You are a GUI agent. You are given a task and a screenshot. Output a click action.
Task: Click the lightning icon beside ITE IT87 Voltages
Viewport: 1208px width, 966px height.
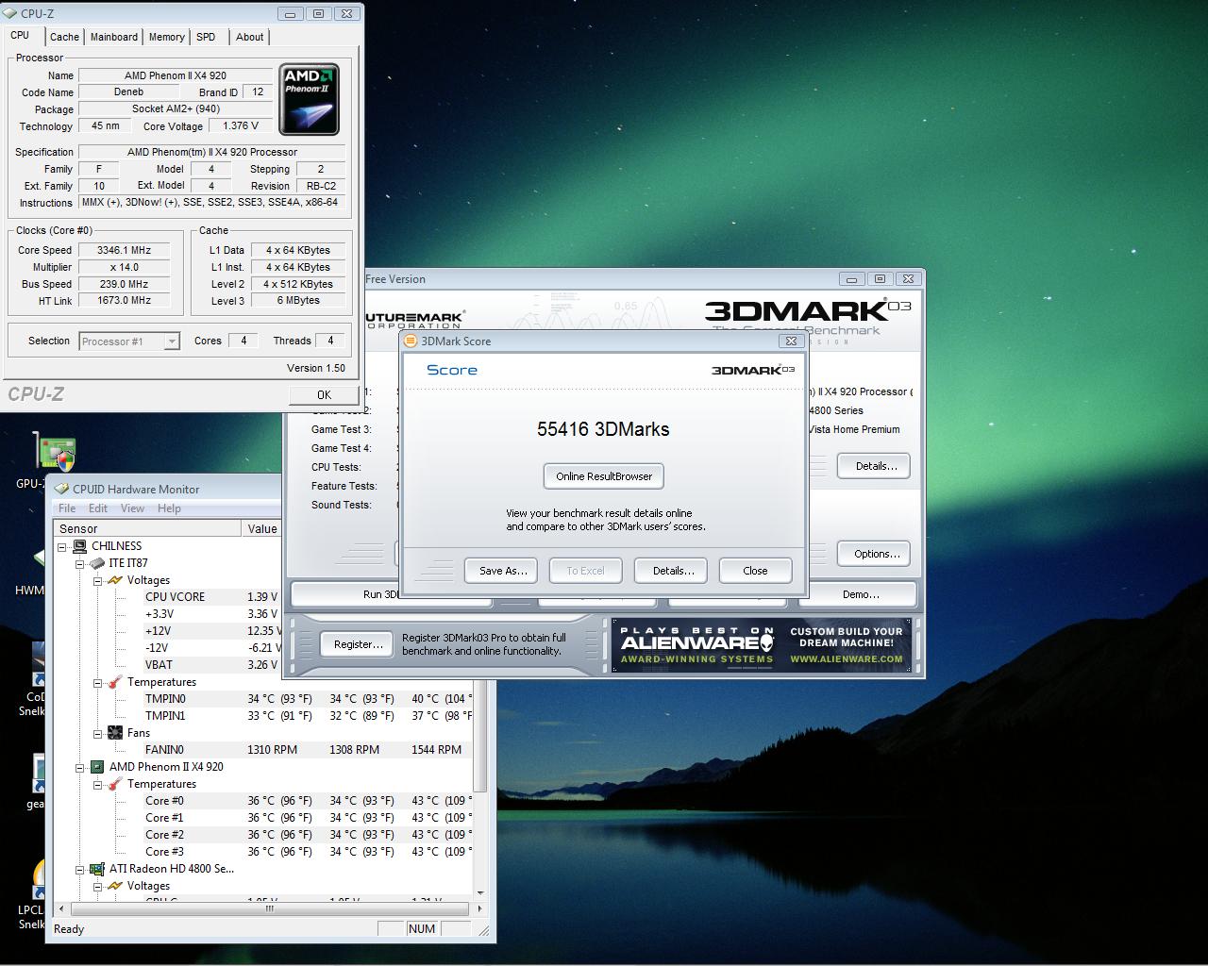click(x=115, y=580)
